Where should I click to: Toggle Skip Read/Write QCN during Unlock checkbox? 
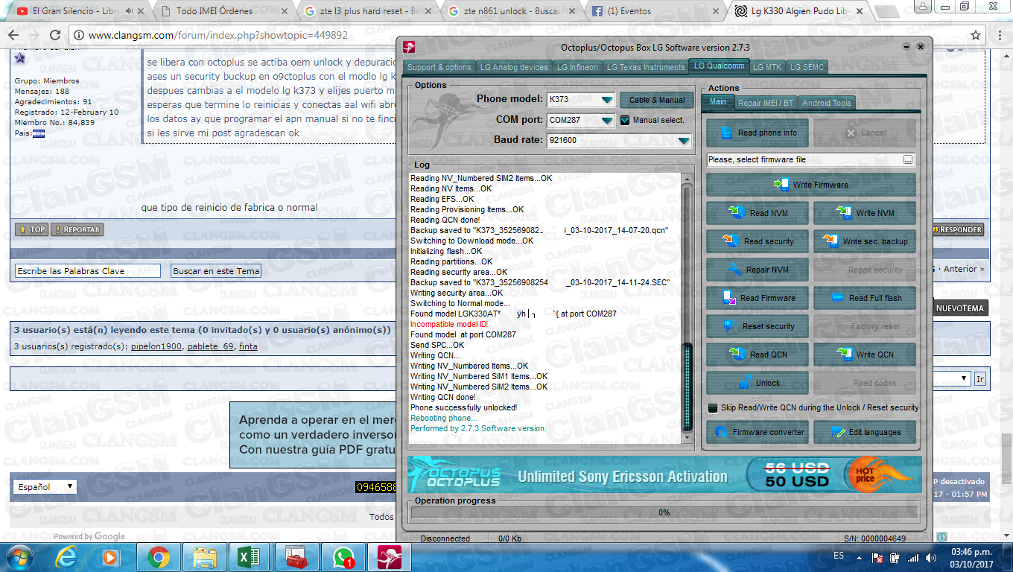click(713, 408)
